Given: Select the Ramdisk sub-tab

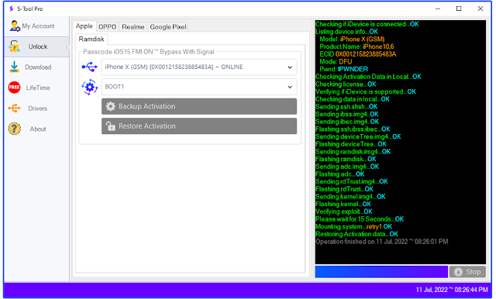Looking at the screenshot, I should tap(91, 39).
